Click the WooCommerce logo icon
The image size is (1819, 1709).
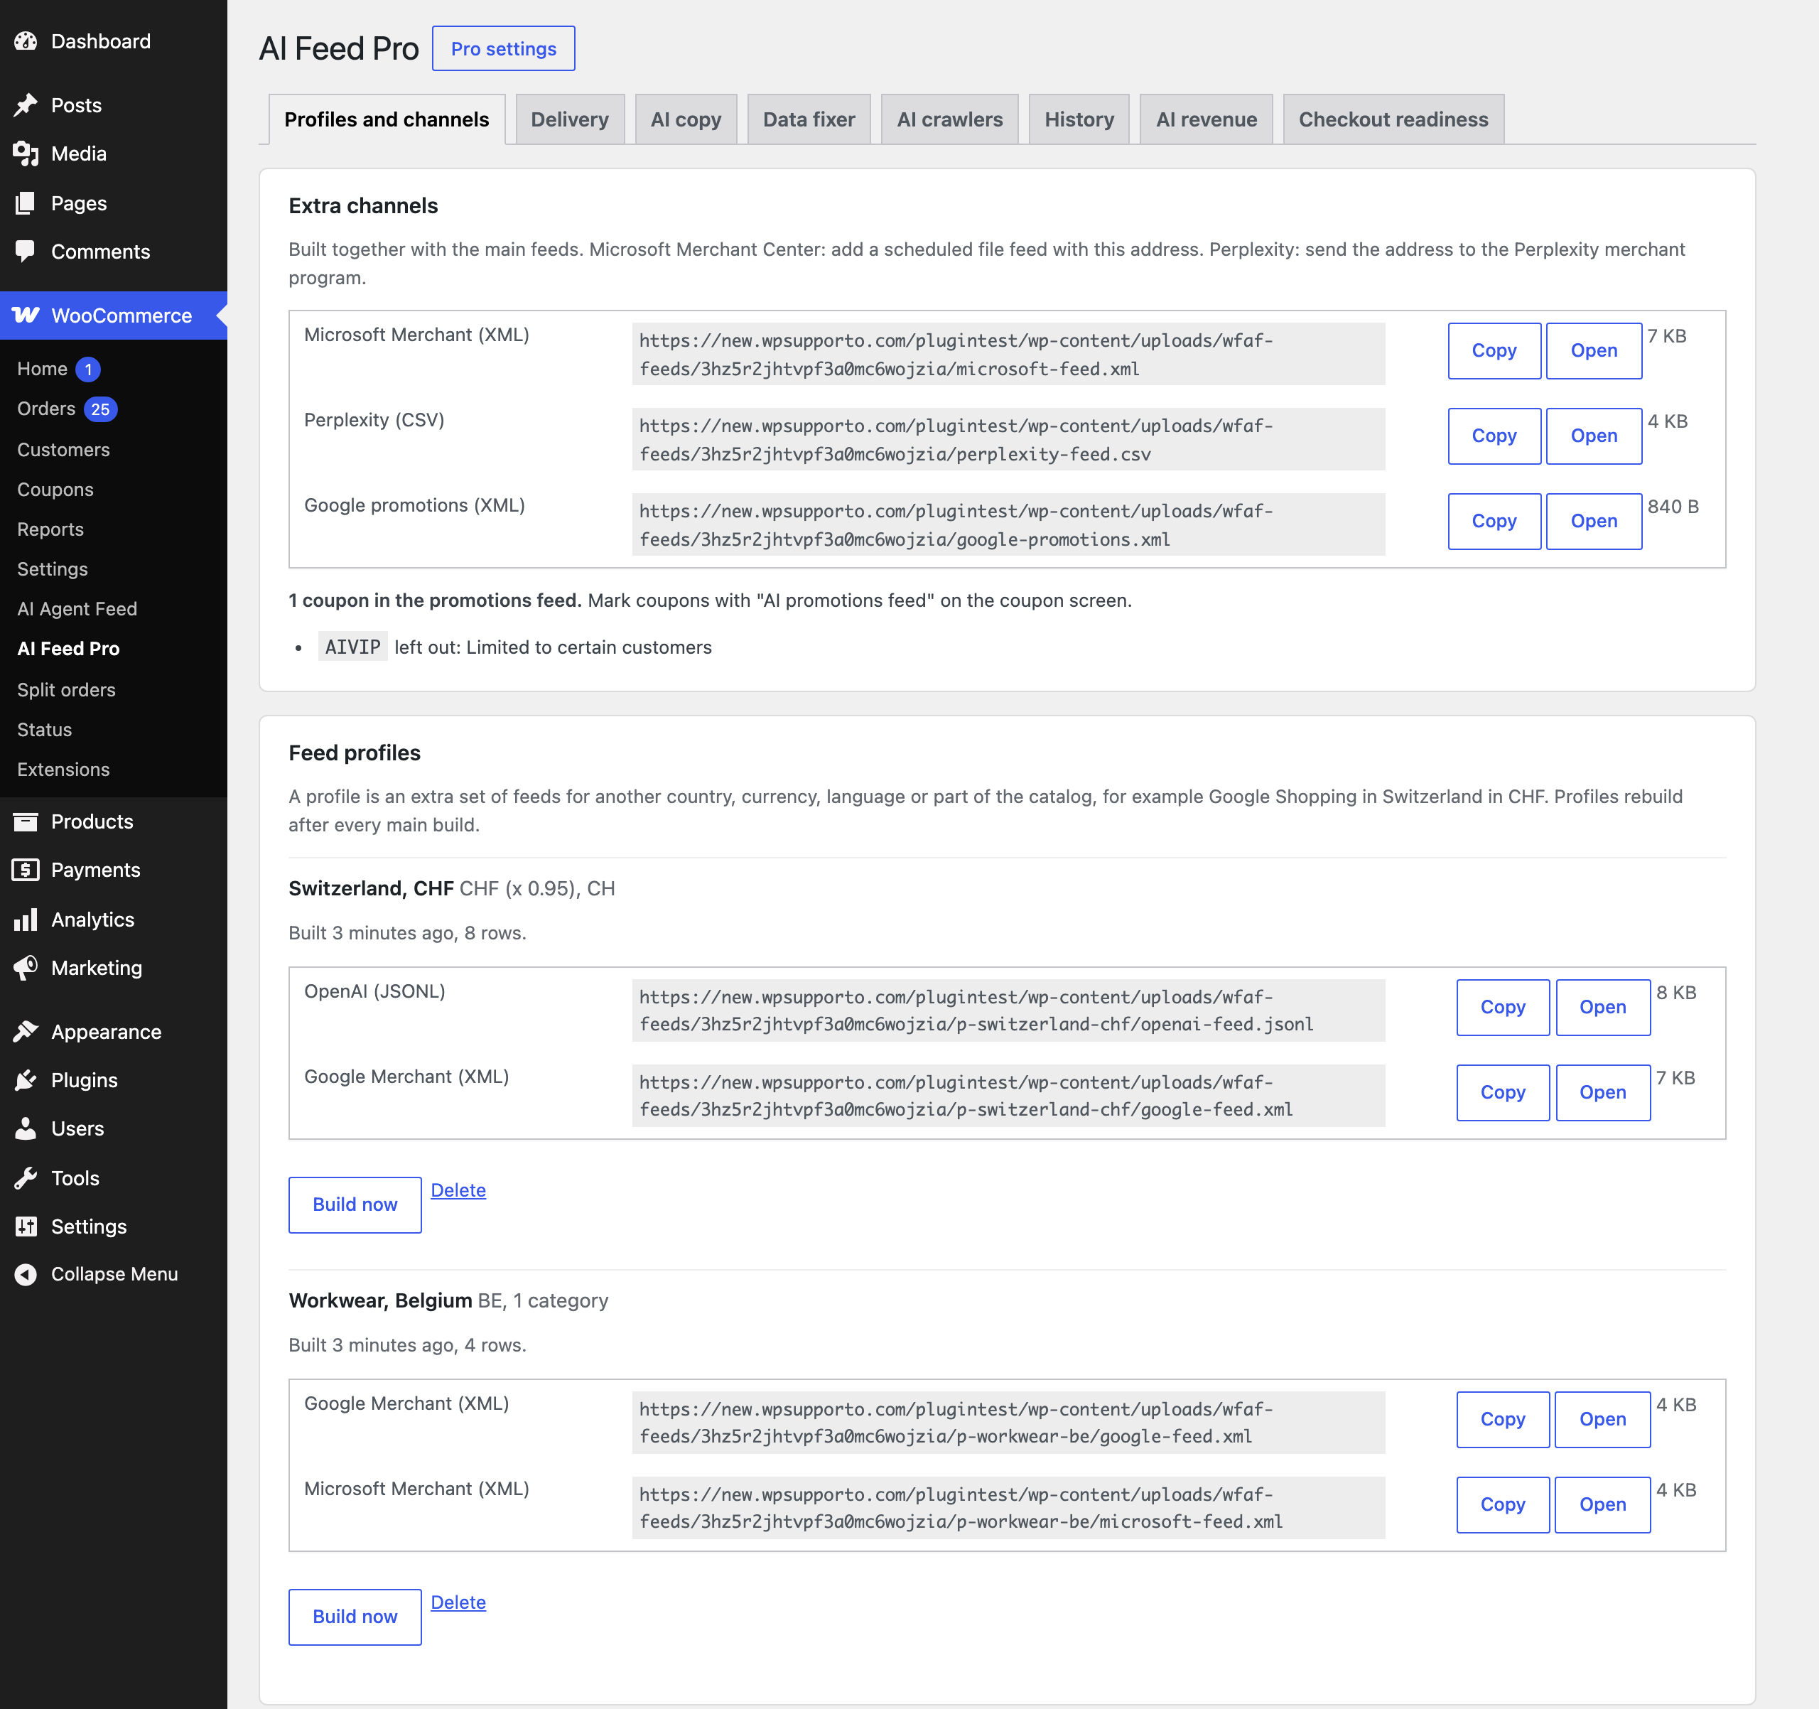pyautogui.click(x=26, y=316)
